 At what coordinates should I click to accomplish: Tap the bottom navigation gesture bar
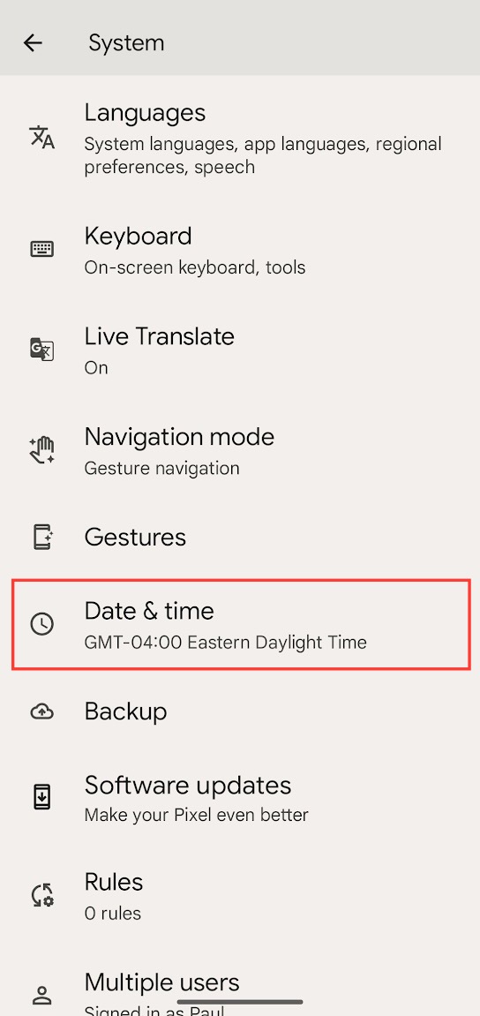240,1002
